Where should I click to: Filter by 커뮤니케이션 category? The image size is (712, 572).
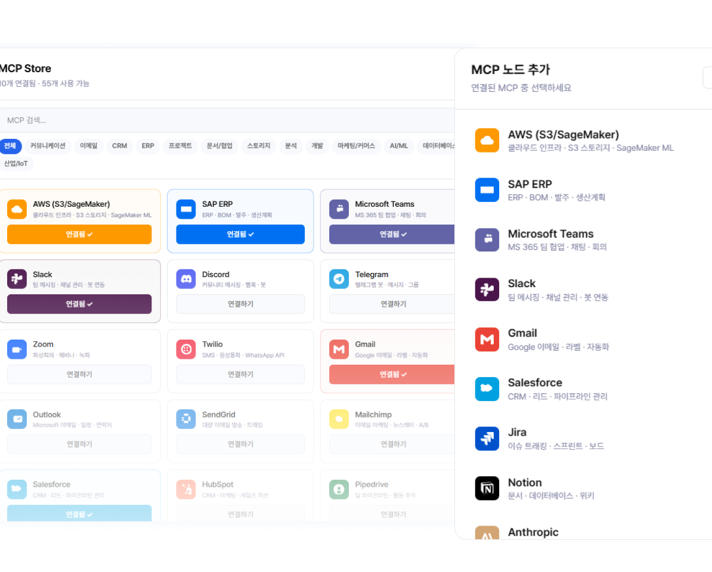[x=48, y=145]
